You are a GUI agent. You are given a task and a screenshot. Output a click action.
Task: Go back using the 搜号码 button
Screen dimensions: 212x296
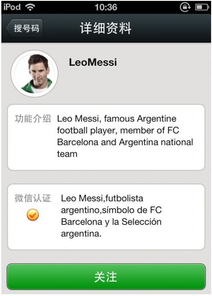point(24,28)
